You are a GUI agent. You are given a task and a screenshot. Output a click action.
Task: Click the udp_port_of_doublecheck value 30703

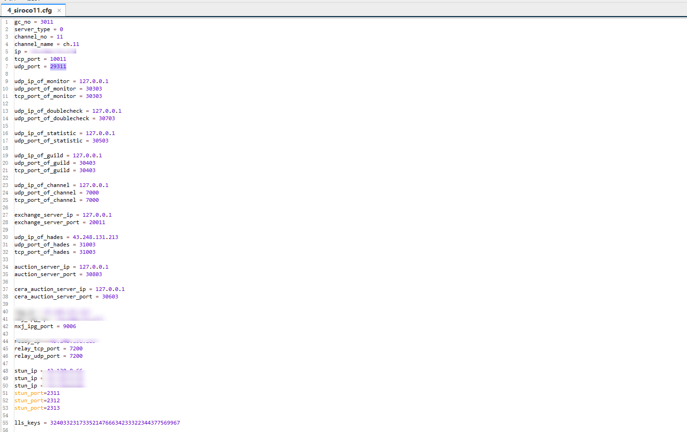107,118
